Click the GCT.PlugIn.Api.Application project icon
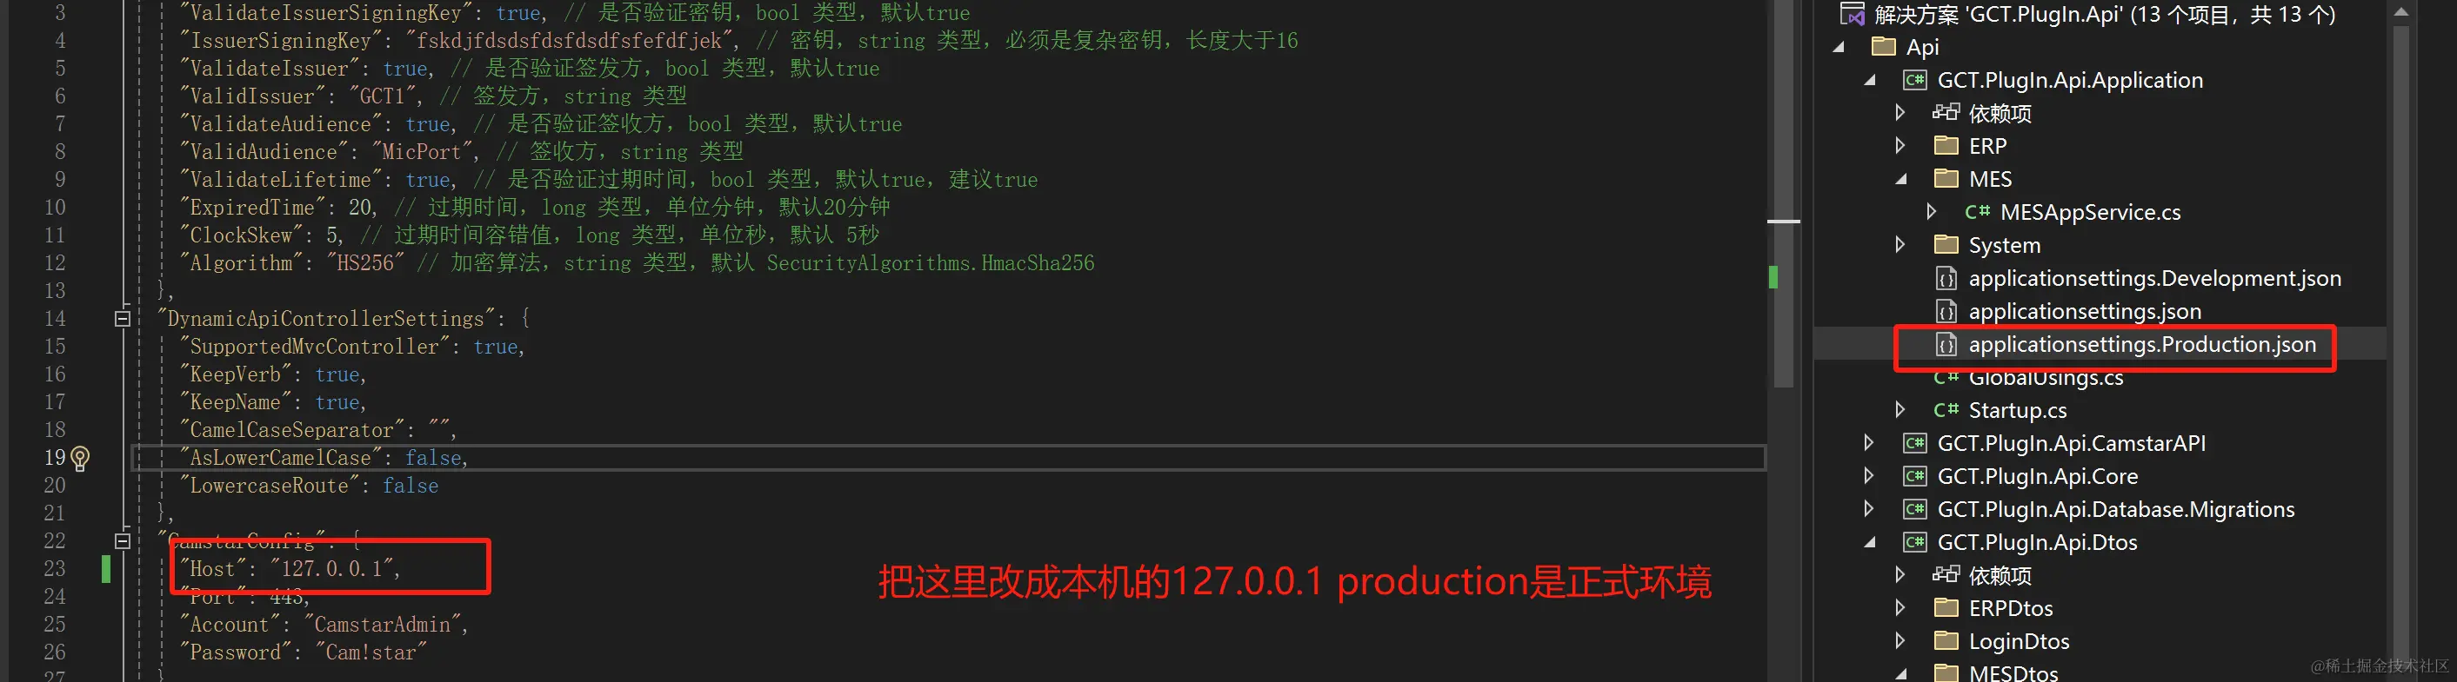Image resolution: width=2457 pixels, height=682 pixels. pyautogui.click(x=1914, y=80)
